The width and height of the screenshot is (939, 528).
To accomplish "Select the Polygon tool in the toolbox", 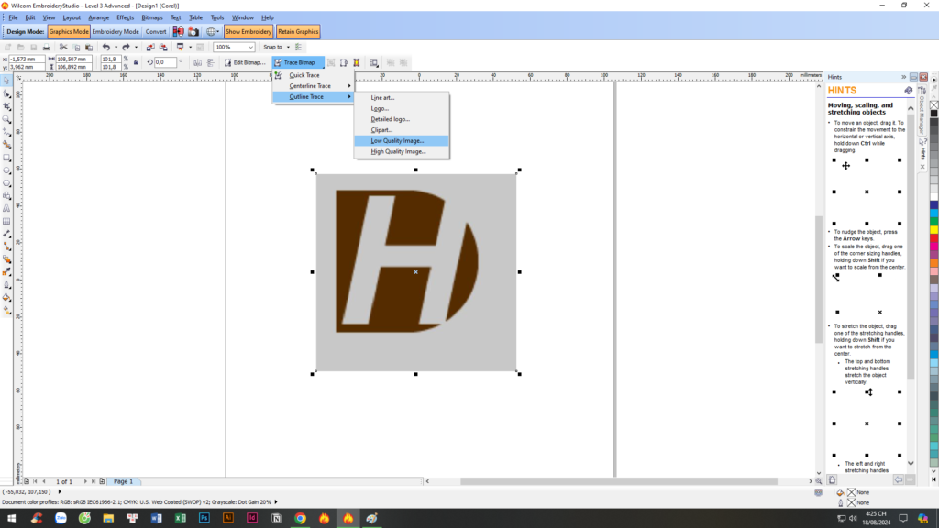I will coord(6,182).
